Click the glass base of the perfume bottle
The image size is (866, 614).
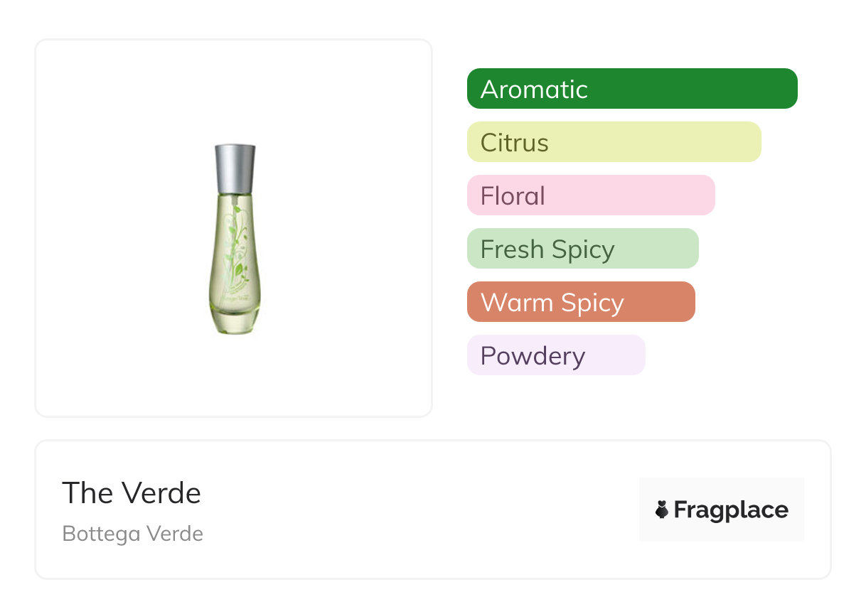point(235,323)
